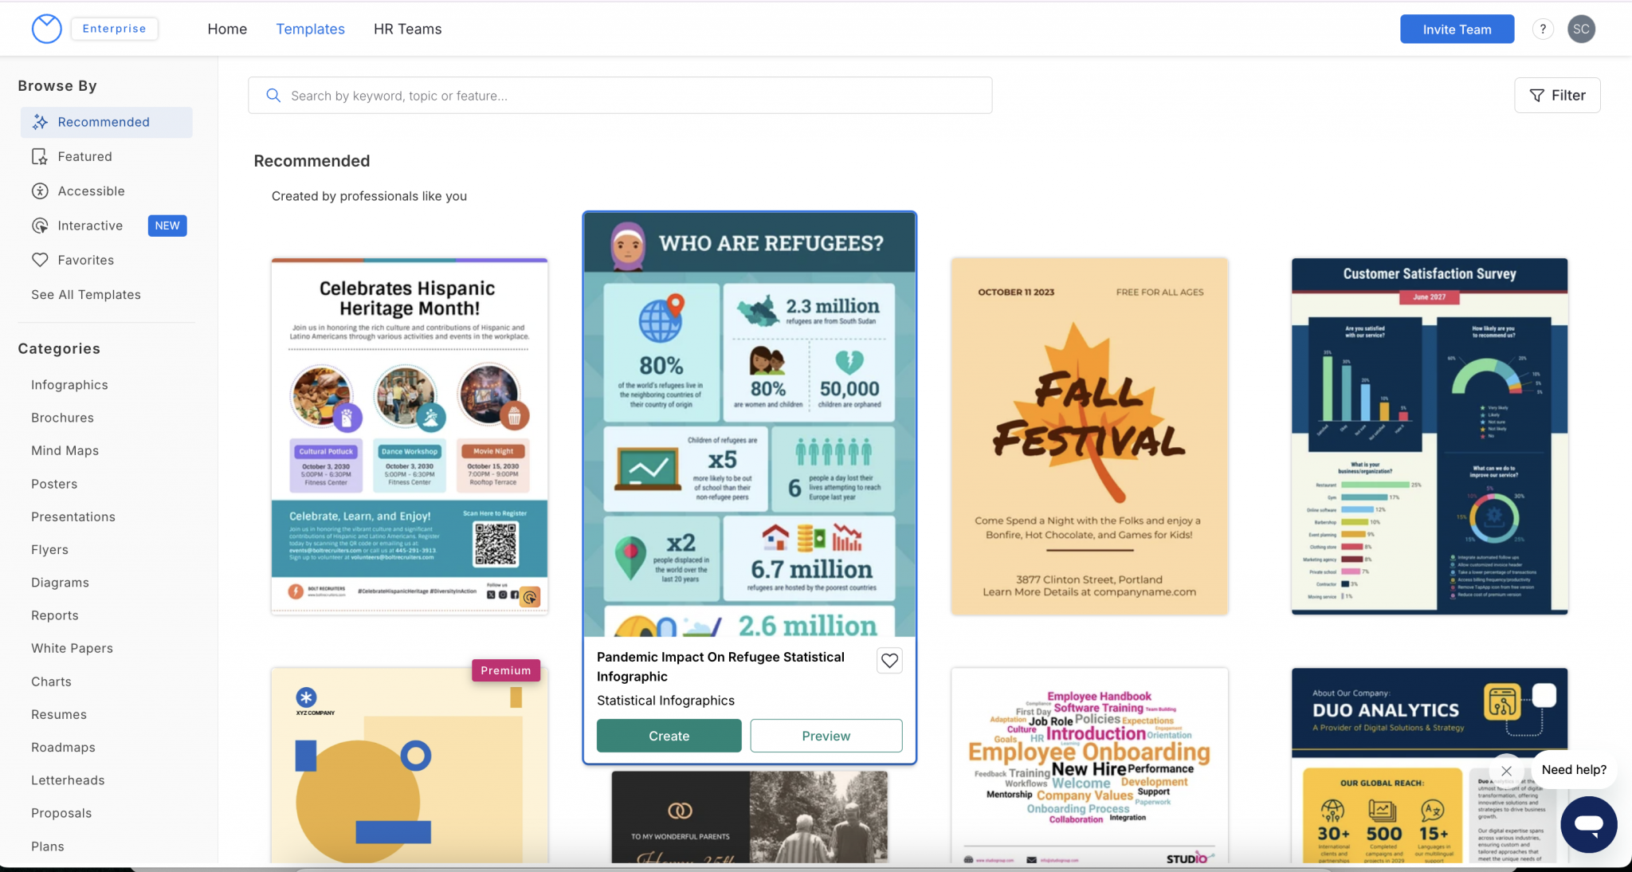Open the help question mark icon

1543,29
